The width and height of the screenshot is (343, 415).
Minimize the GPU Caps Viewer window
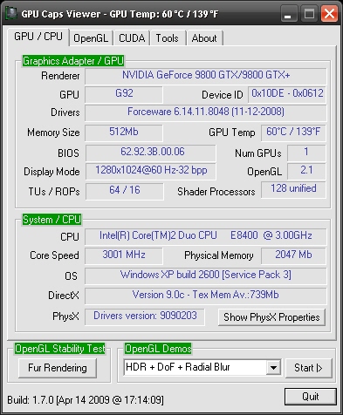(289, 14)
